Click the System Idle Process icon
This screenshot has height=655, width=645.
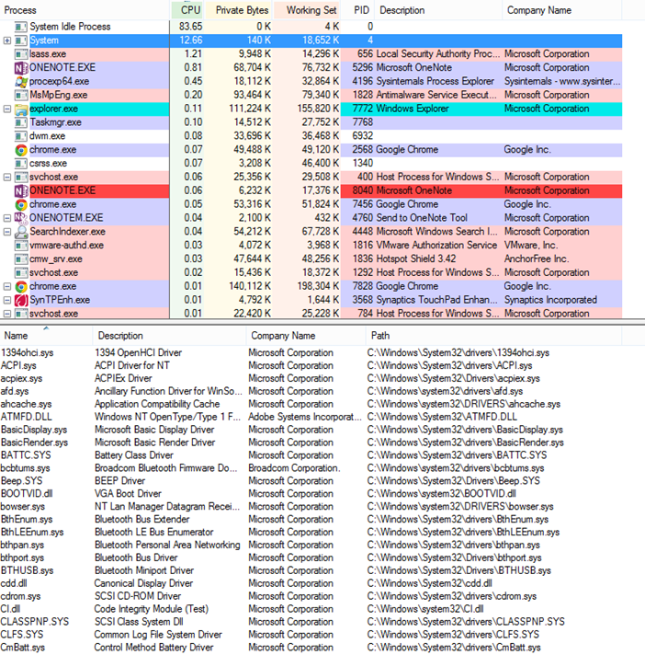pos(21,28)
